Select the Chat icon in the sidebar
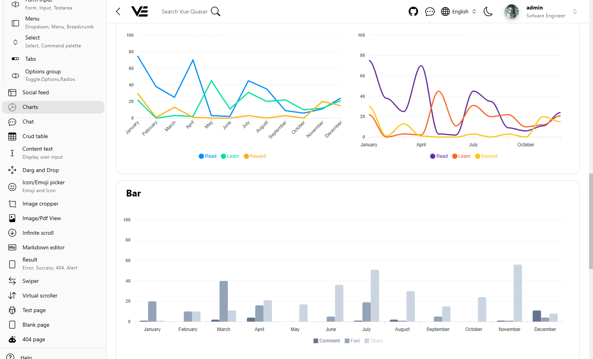 point(12,122)
